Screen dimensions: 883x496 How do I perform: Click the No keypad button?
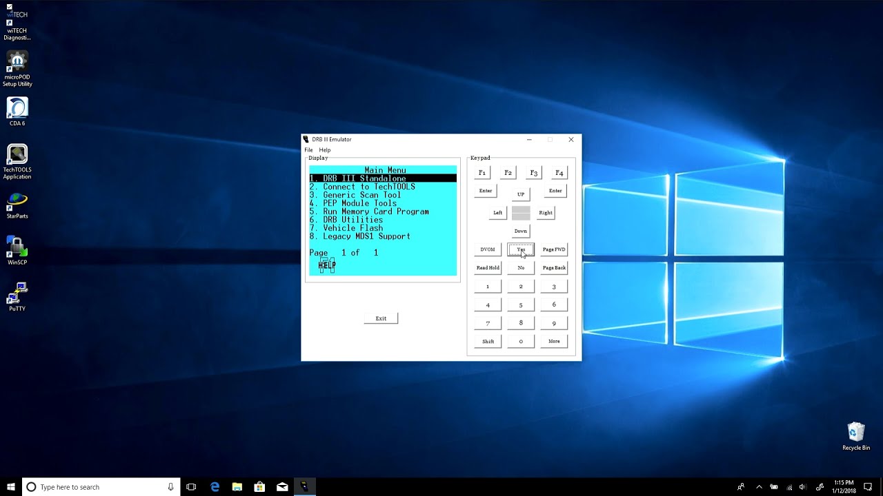point(521,268)
